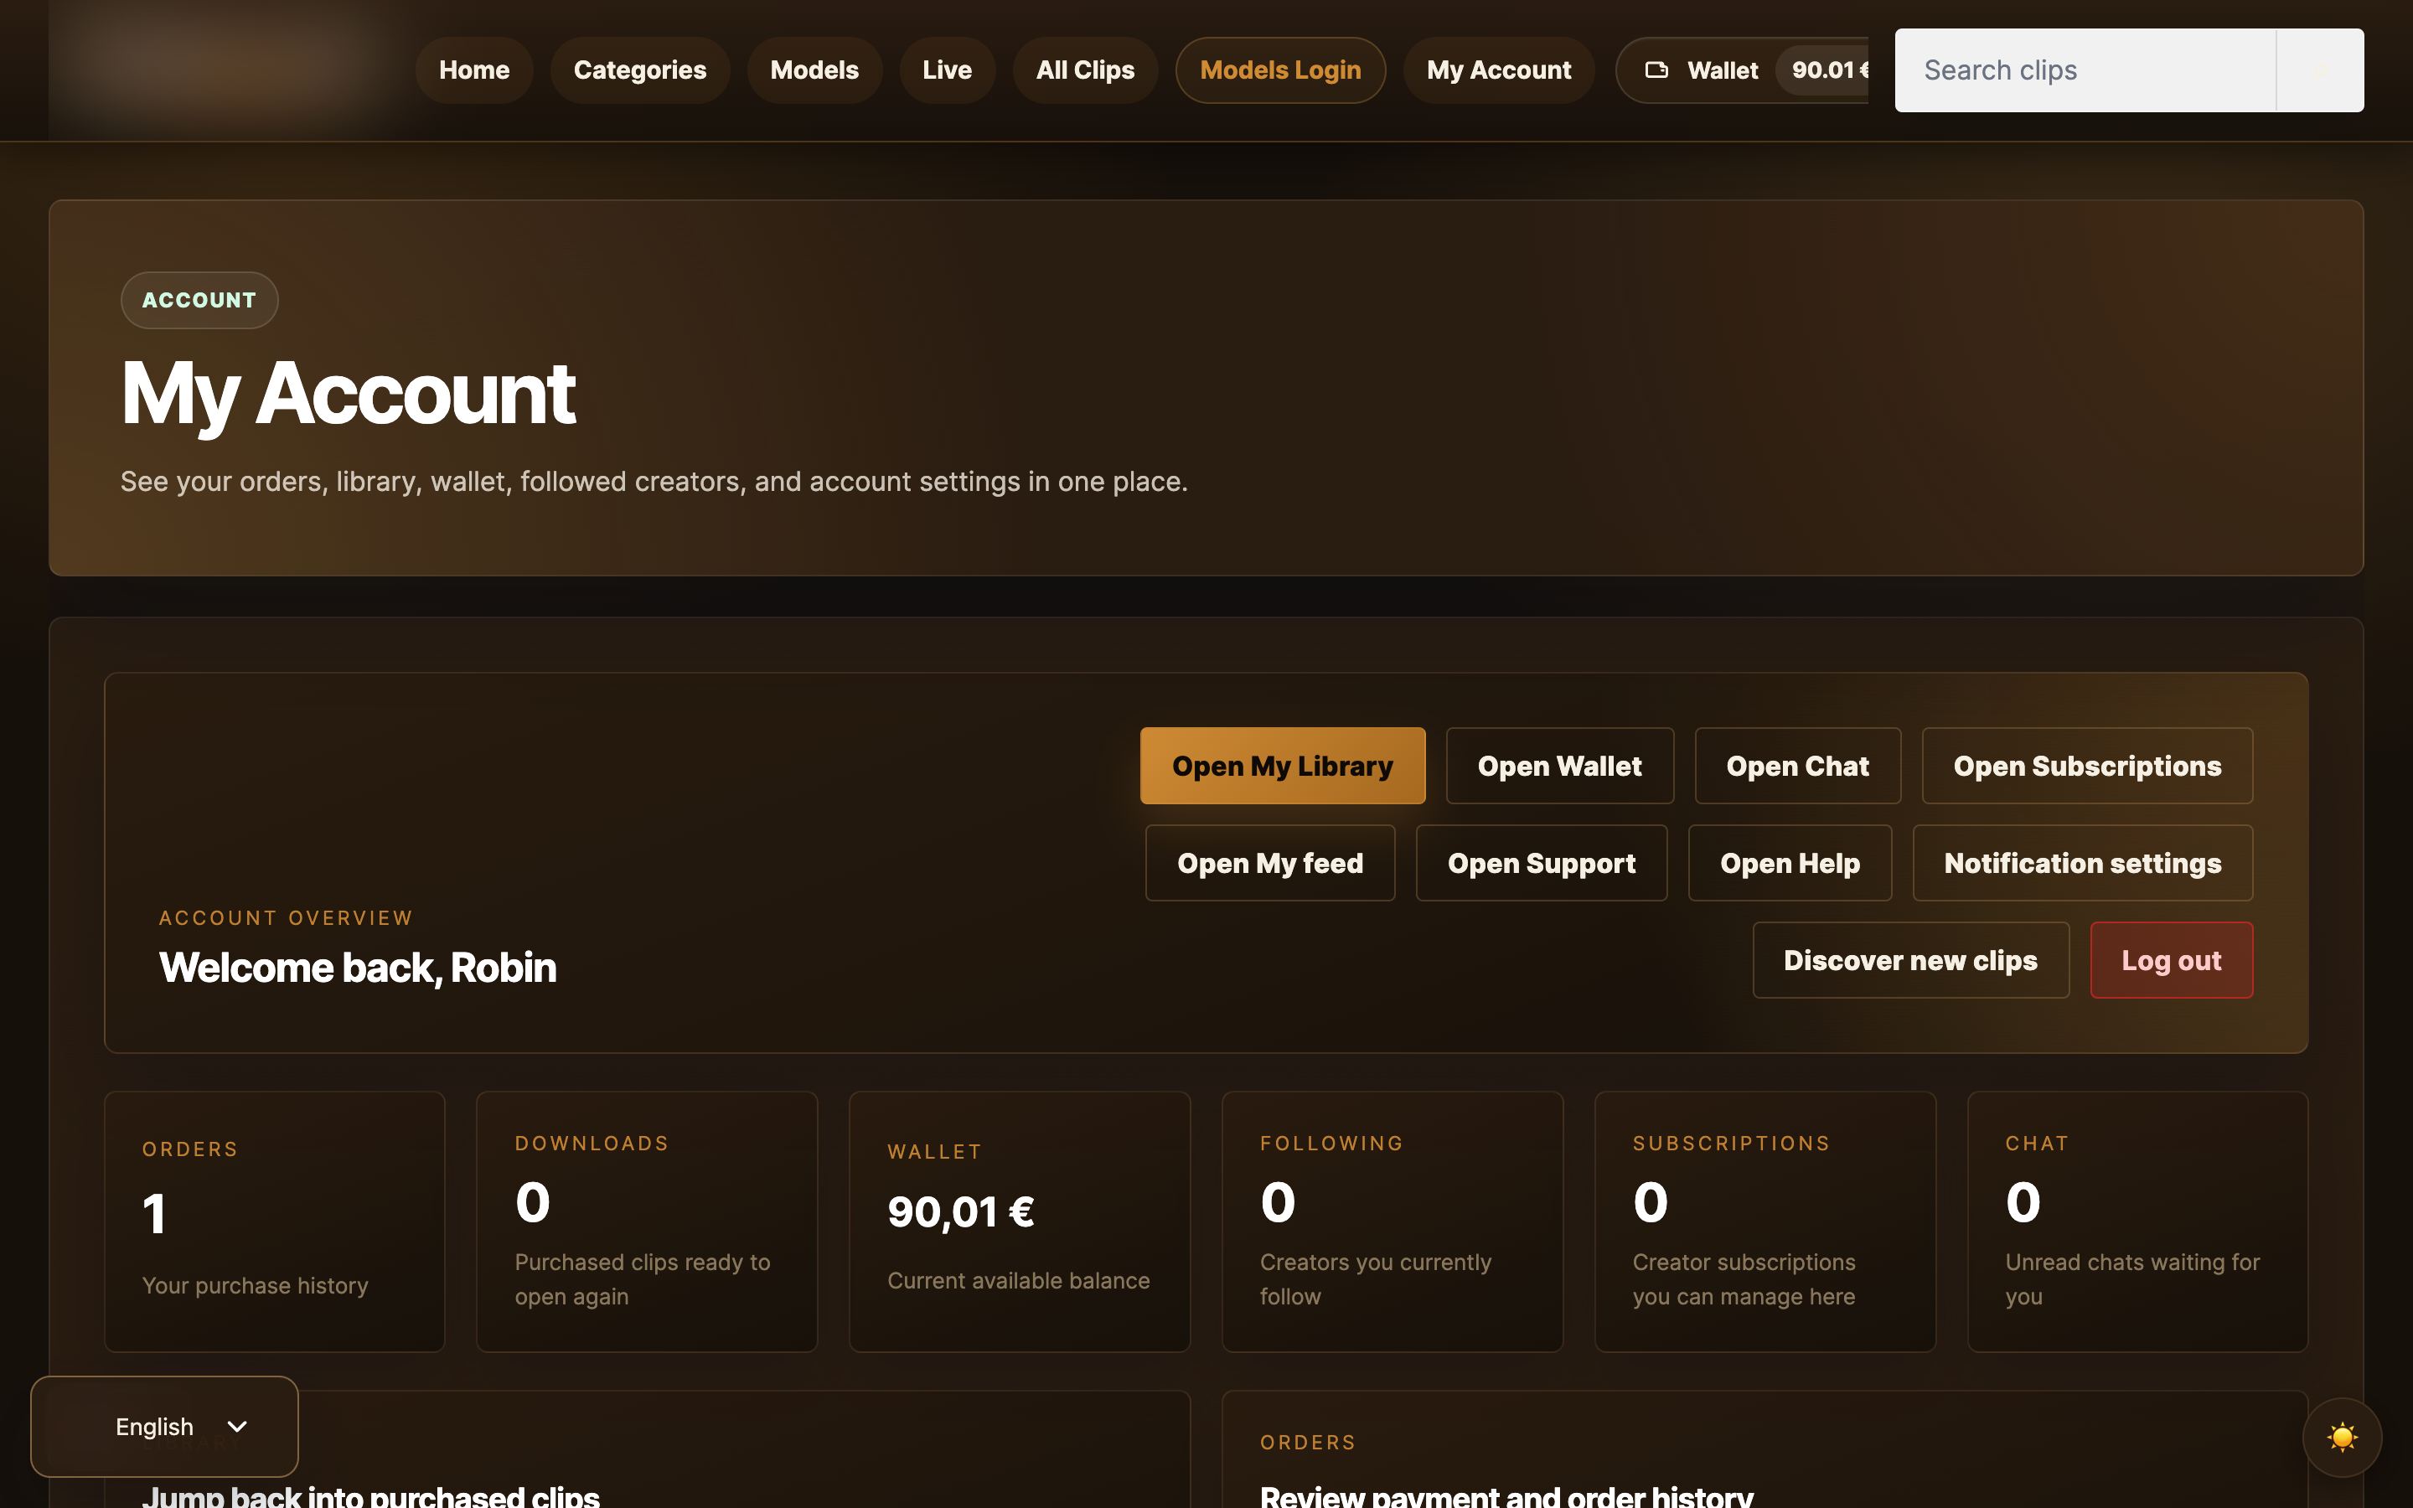
Task: Select the Wallet card showing 90,01 €
Action: click(1020, 1221)
